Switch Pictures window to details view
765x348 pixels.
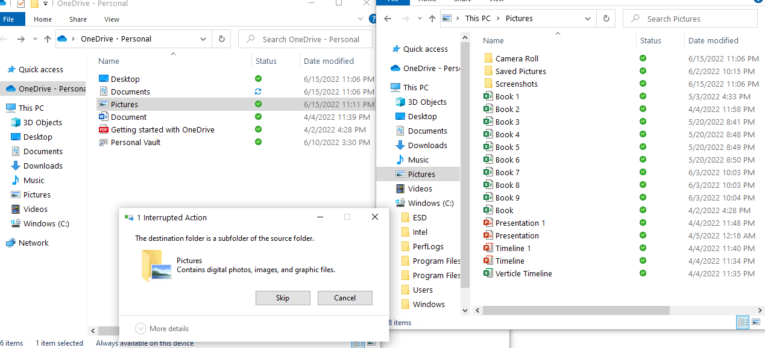tap(743, 323)
